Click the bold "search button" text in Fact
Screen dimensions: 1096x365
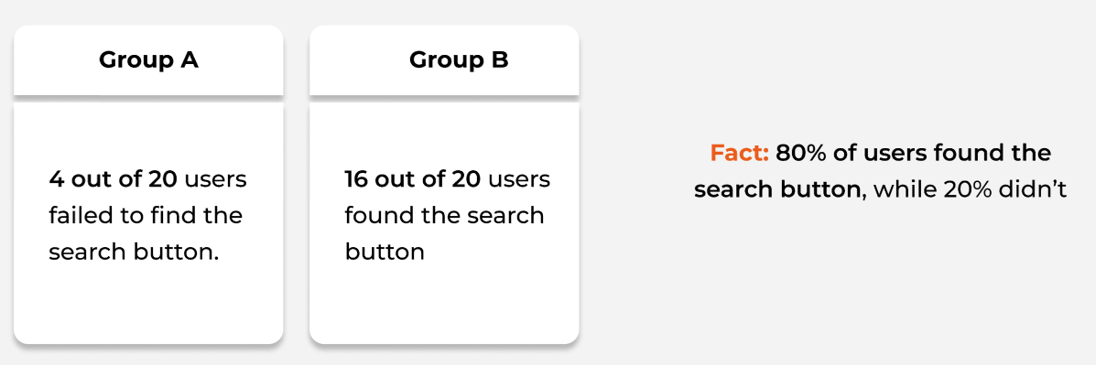pos(777,190)
